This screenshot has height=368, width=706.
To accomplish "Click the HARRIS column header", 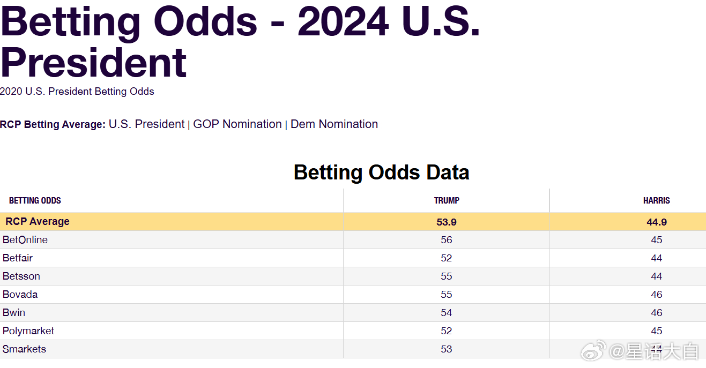I will click(656, 201).
